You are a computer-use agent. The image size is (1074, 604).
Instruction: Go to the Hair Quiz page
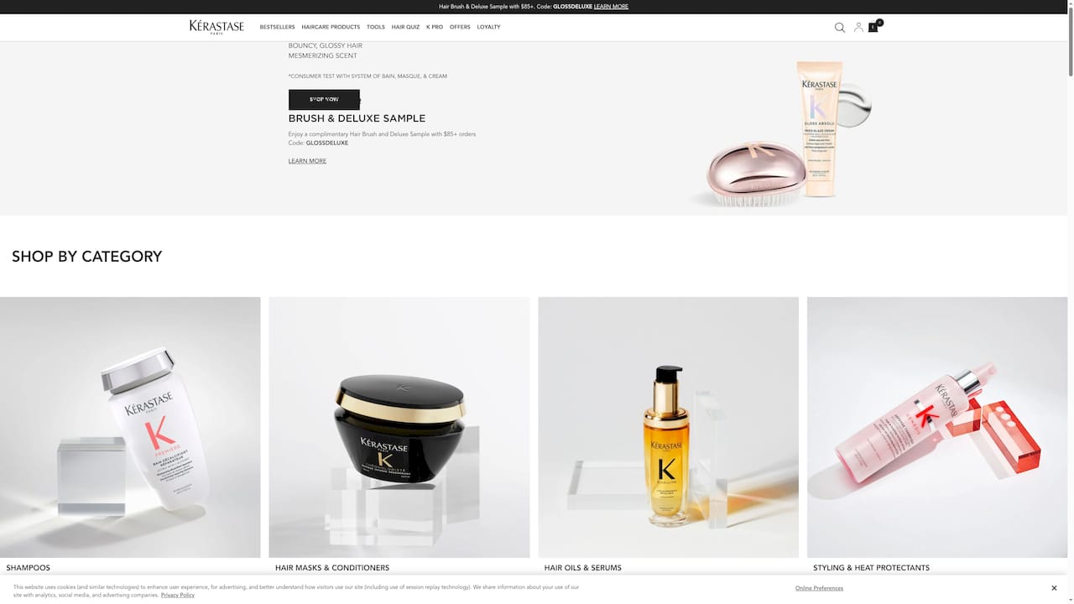(405, 27)
